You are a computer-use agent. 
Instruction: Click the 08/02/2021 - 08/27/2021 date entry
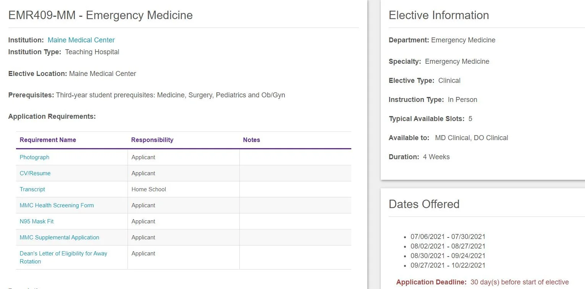448,246
